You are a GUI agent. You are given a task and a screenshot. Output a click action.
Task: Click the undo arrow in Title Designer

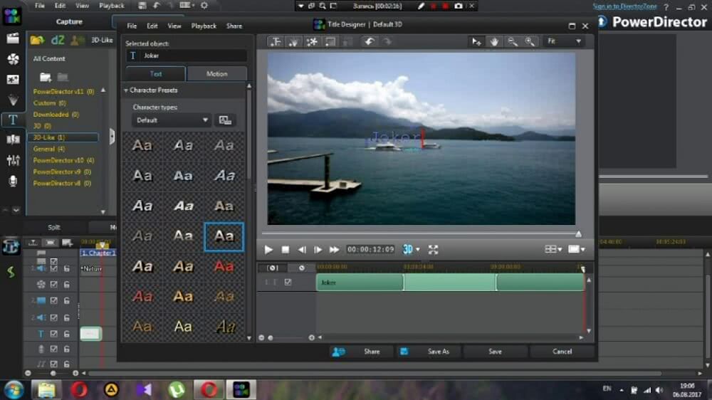click(369, 42)
